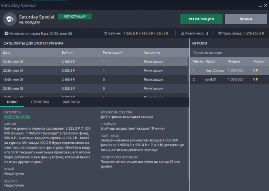The width and height of the screenshot is (269, 191).
Task: Click Регистрация link for 20:30 июн 04 satellite
Action: (x=153, y=71)
